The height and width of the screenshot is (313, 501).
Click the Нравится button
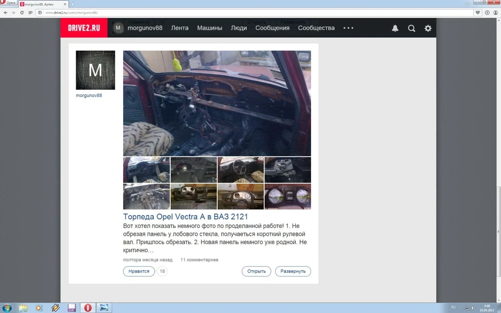139,271
